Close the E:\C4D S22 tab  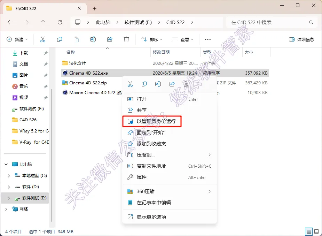(79, 8)
